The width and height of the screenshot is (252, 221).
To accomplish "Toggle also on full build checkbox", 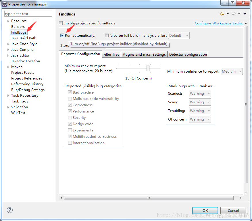I will click(x=107, y=36).
